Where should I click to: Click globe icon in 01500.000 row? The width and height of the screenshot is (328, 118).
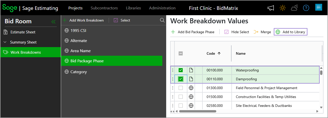pyautogui.click(x=191, y=97)
